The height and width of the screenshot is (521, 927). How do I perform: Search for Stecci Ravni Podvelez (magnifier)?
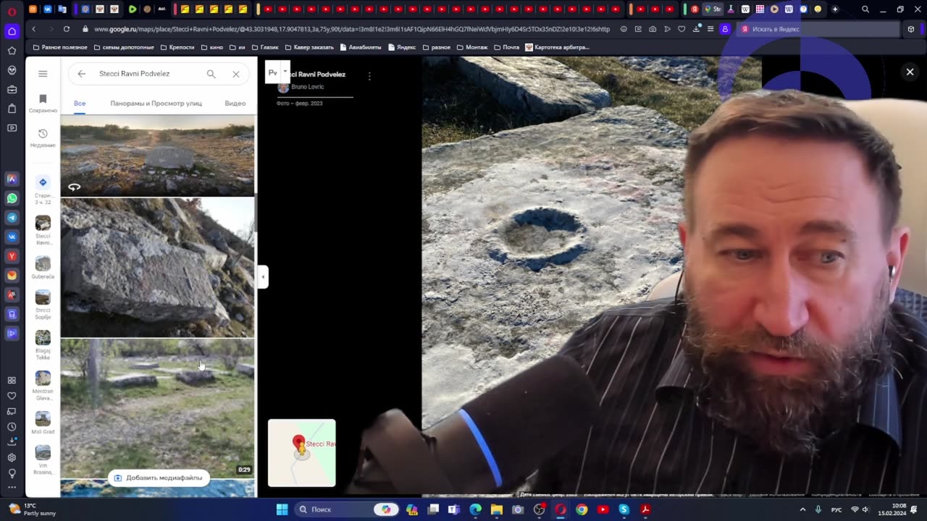211,74
